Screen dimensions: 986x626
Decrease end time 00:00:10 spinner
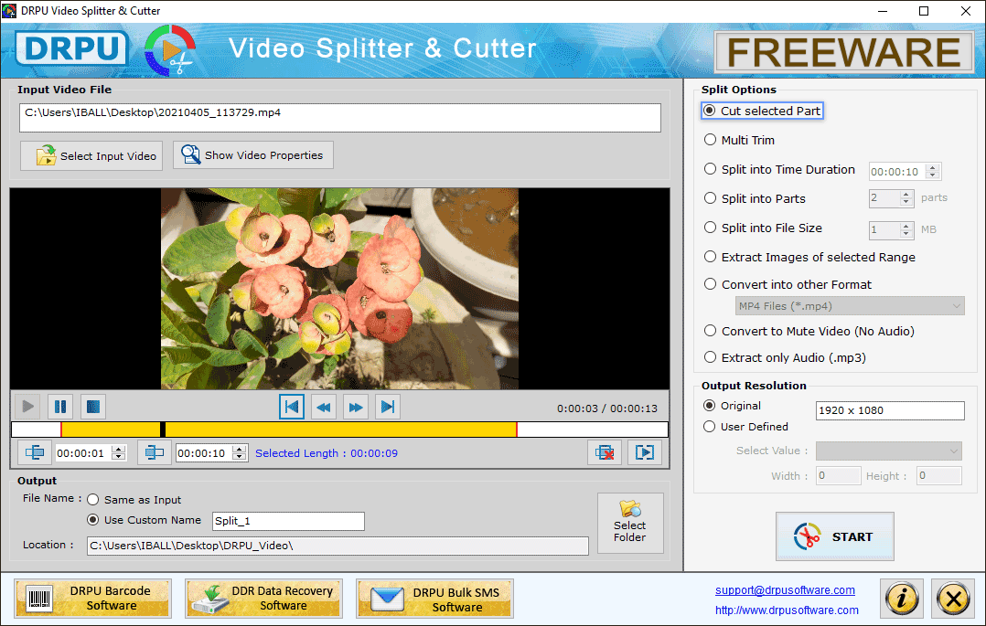(239, 457)
